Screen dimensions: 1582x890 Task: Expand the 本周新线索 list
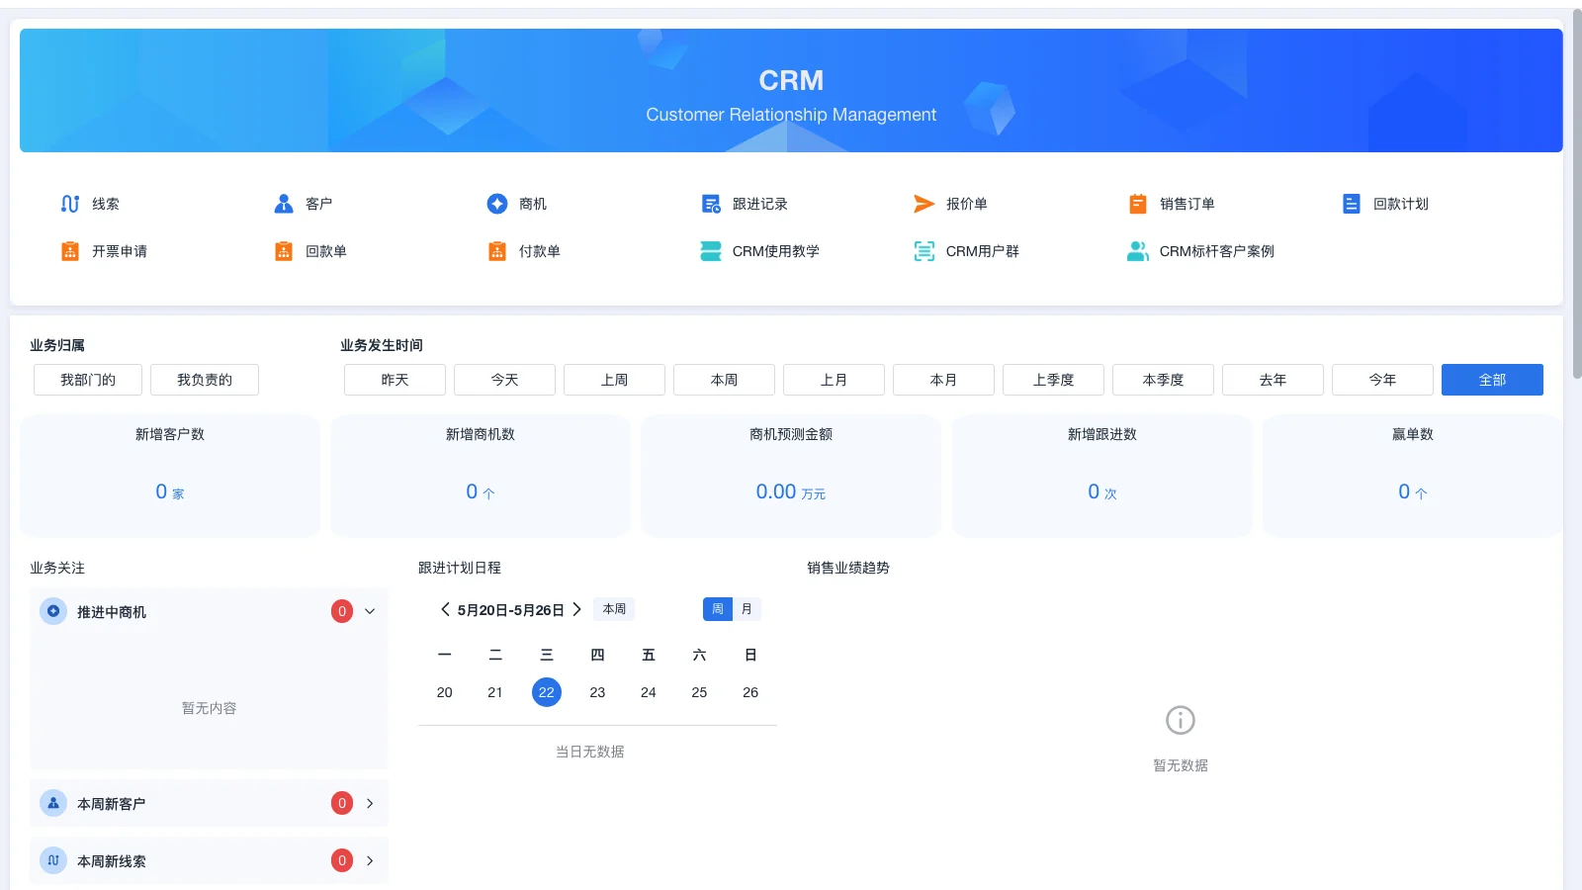(370, 860)
